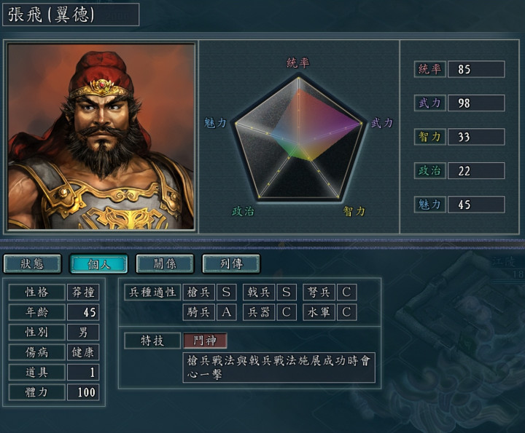Screen dimensions: 525x433
Task: Click the 政治 value box showing 22
Action: pyautogui.click(x=476, y=171)
